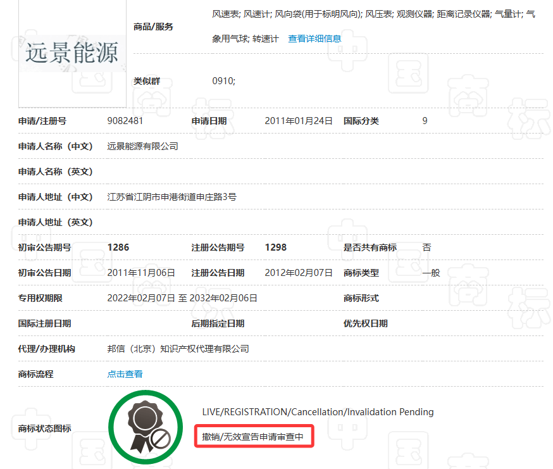Image resolution: width=553 pixels, height=469 pixels.
Task: Select the application number 9082481
Action: coord(125,121)
